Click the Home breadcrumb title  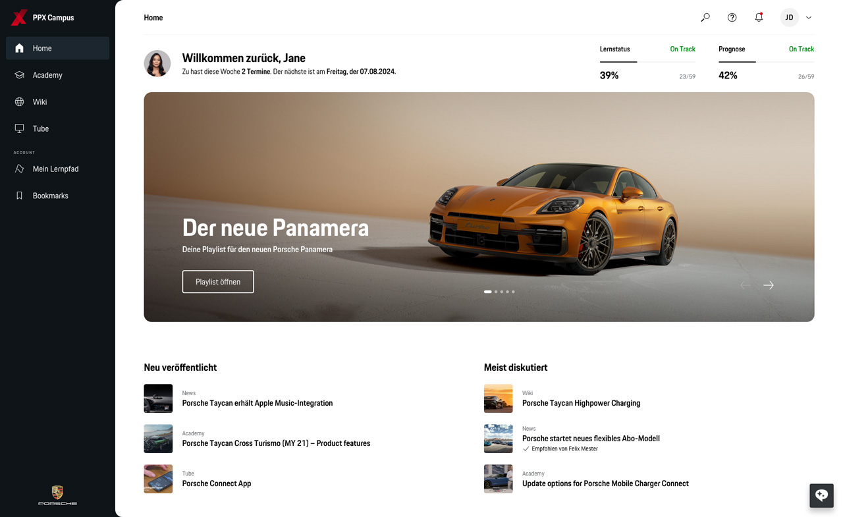coord(153,18)
